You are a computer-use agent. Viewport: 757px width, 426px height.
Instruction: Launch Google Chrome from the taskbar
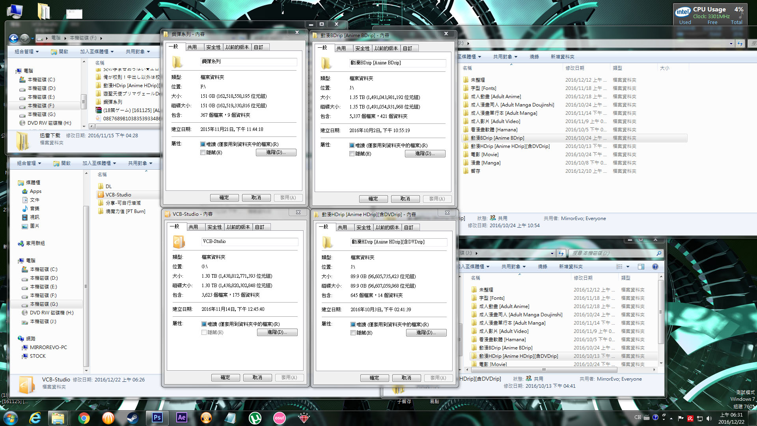pyautogui.click(x=84, y=418)
